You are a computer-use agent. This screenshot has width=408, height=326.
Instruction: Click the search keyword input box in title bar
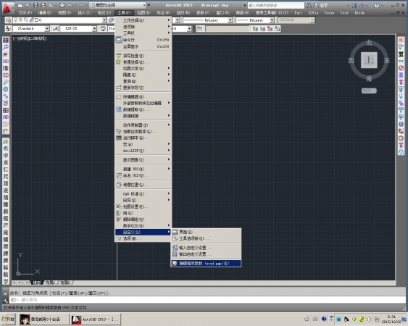coord(275,5)
